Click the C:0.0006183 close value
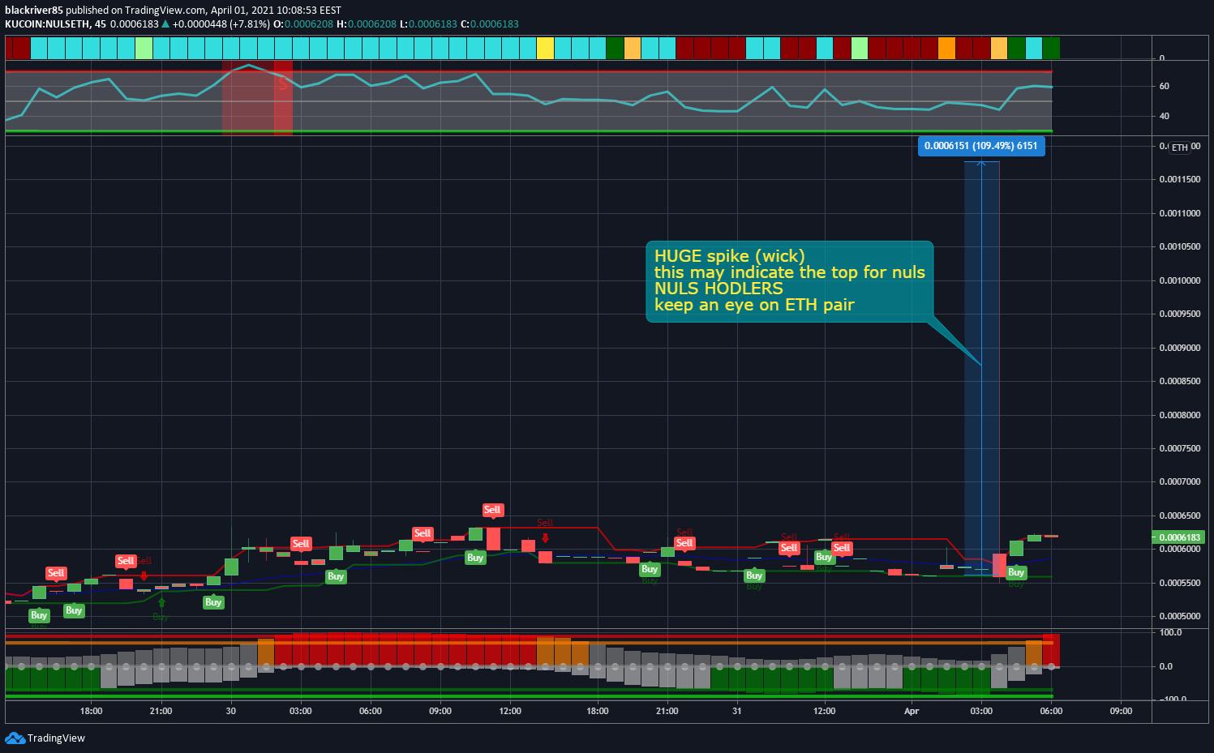 pos(490,24)
